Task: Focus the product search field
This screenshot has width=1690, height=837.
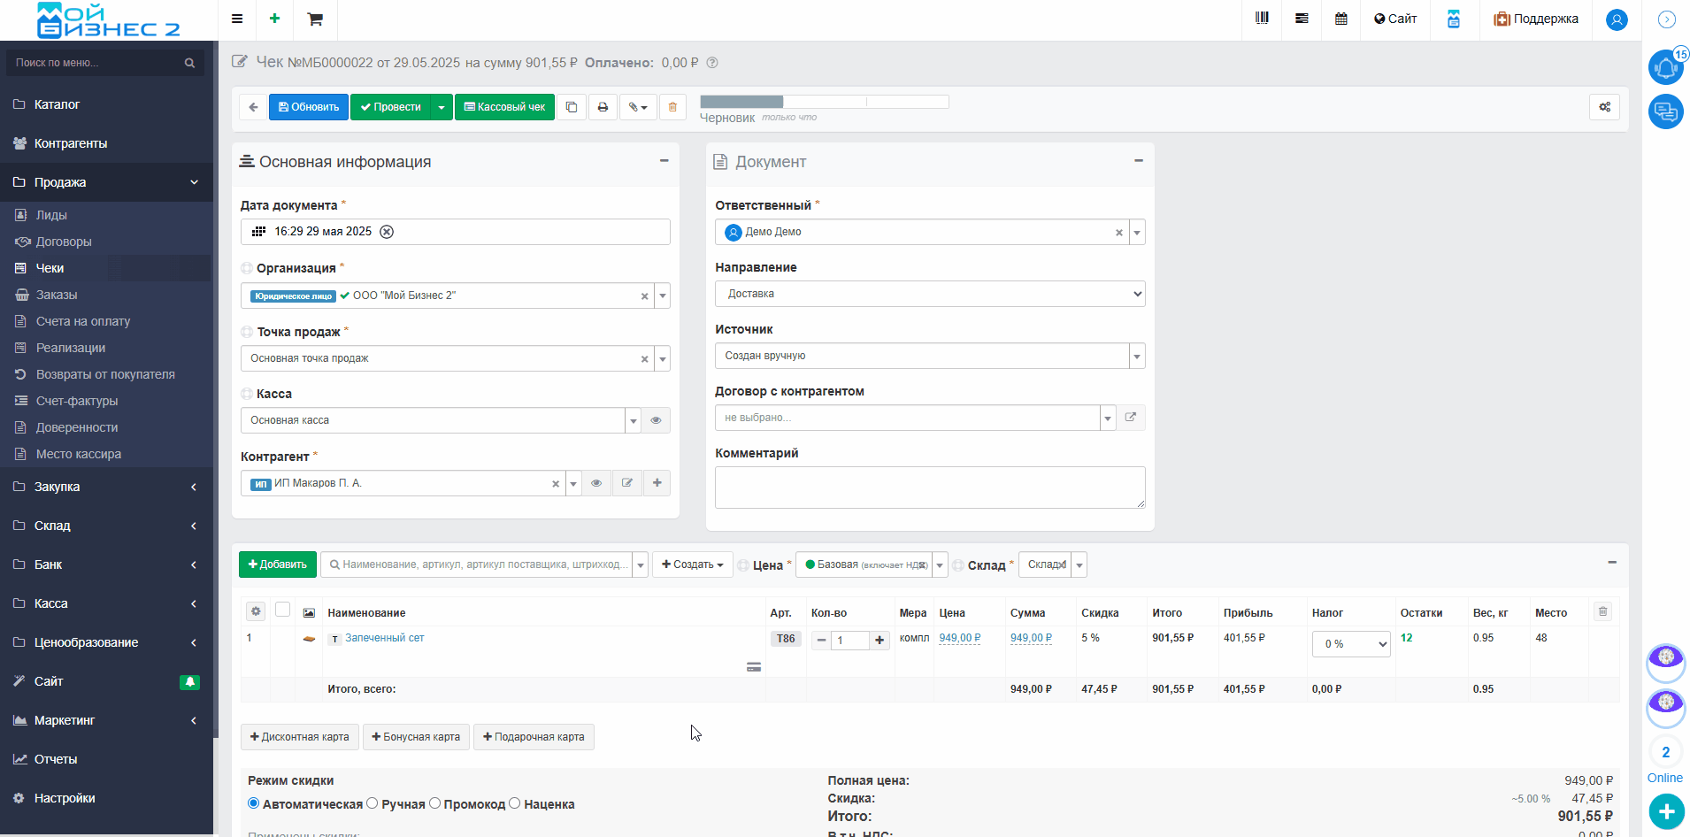Action: point(476,564)
